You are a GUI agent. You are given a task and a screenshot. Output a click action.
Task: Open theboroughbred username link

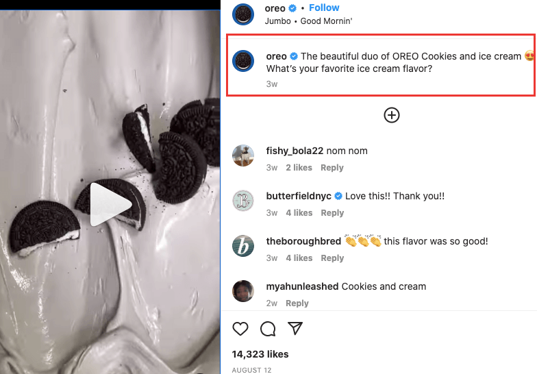pyautogui.click(x=303, y=241)
